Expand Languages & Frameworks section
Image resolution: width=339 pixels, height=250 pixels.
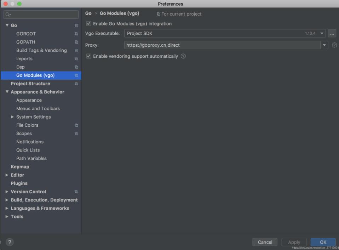point(7,208)
